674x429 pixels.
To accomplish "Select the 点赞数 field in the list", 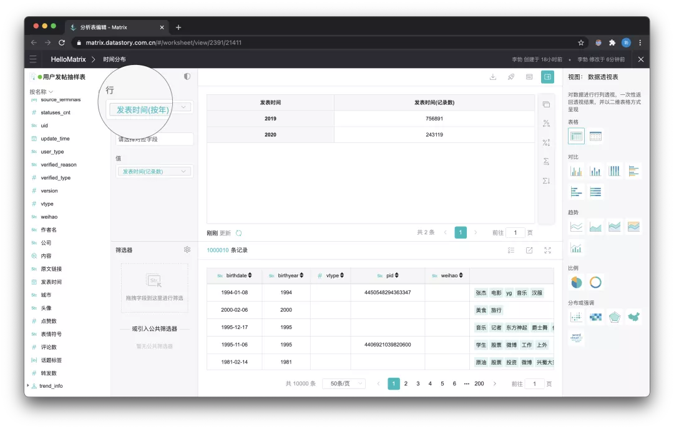I will pos(48,321).
